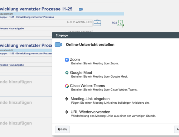Select the URL Wiederverwenden option

(x=91, y=112)
